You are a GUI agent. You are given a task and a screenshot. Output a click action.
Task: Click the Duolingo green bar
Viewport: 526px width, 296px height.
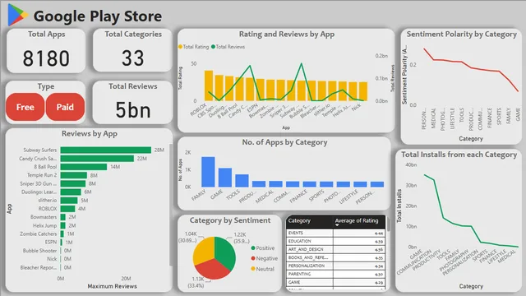(x=71, y=192)
